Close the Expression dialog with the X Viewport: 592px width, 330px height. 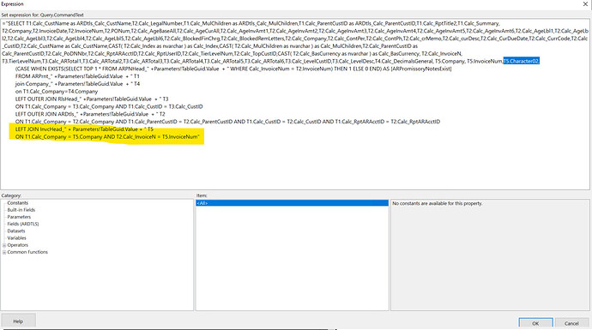point(585,3)
